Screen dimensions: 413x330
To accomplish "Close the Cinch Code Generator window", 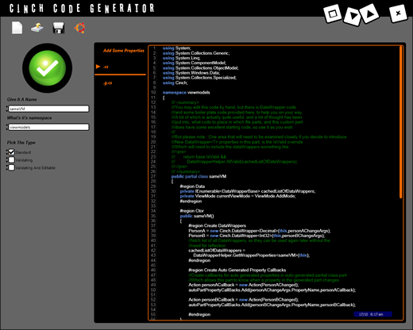I will 398,13.
